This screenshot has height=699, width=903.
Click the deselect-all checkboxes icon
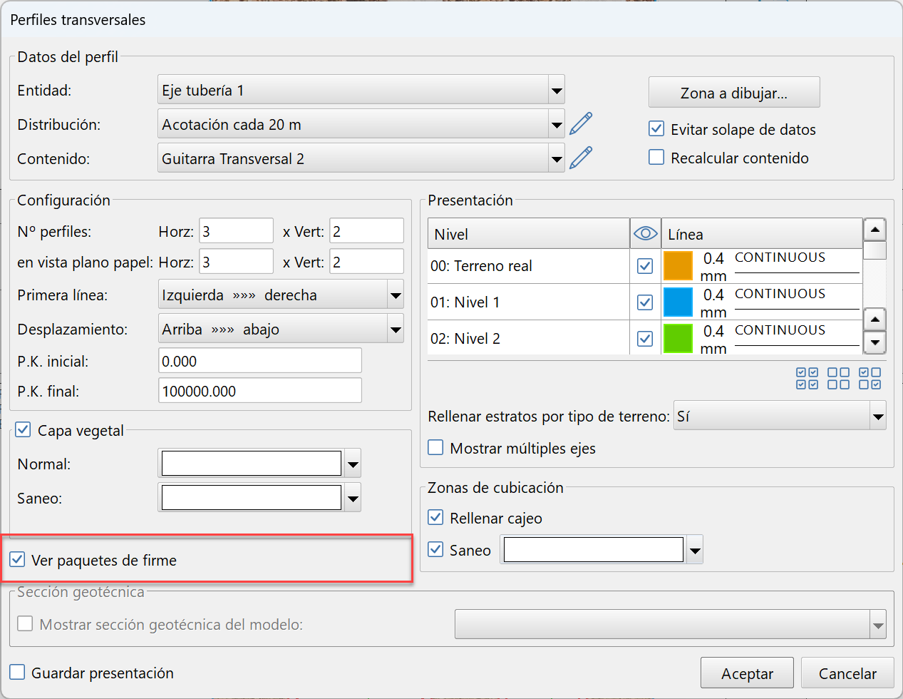[x=838, y=378]
